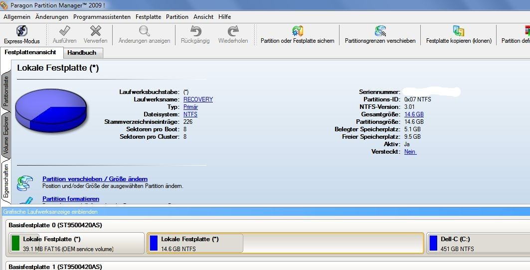
Task: Click the Partitions-ID value 0x07 NTFS
Action: (x=418, y=99)
